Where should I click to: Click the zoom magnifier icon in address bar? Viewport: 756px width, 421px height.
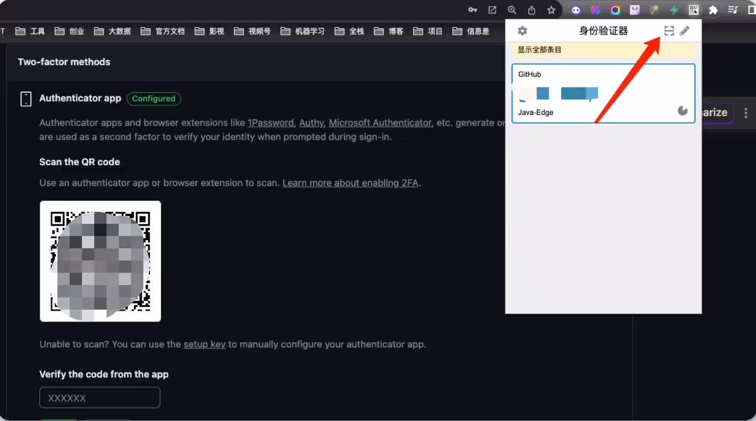click(x=512, y=10)
